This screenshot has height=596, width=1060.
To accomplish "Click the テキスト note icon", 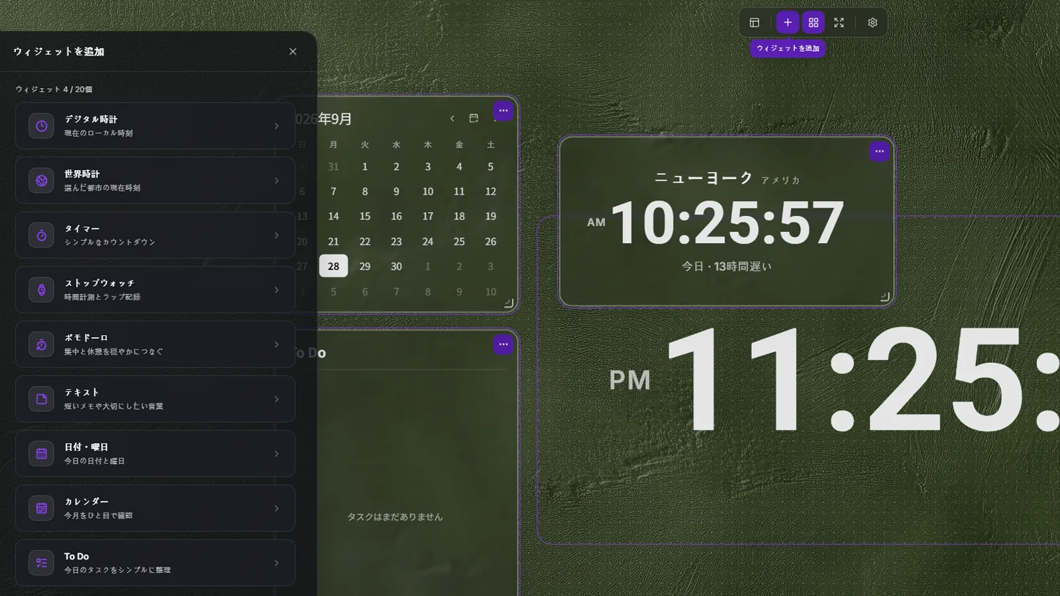I will 41,399.
